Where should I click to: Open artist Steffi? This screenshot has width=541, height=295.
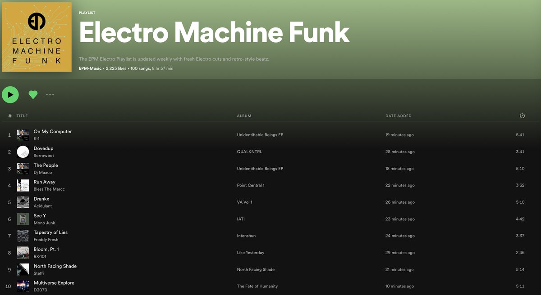point(39,273)
